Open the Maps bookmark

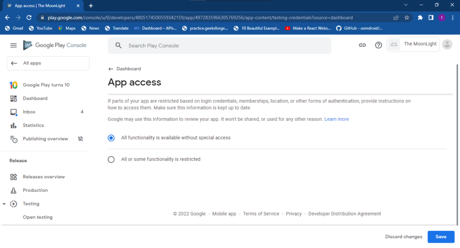(66, 28)
